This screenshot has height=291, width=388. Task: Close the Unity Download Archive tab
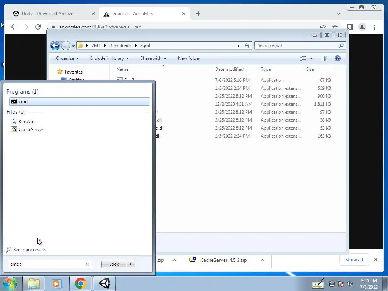93,14
